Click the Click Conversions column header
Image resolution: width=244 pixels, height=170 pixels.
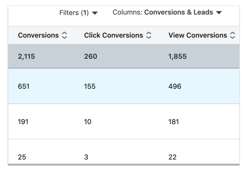[x=114, y=35]
